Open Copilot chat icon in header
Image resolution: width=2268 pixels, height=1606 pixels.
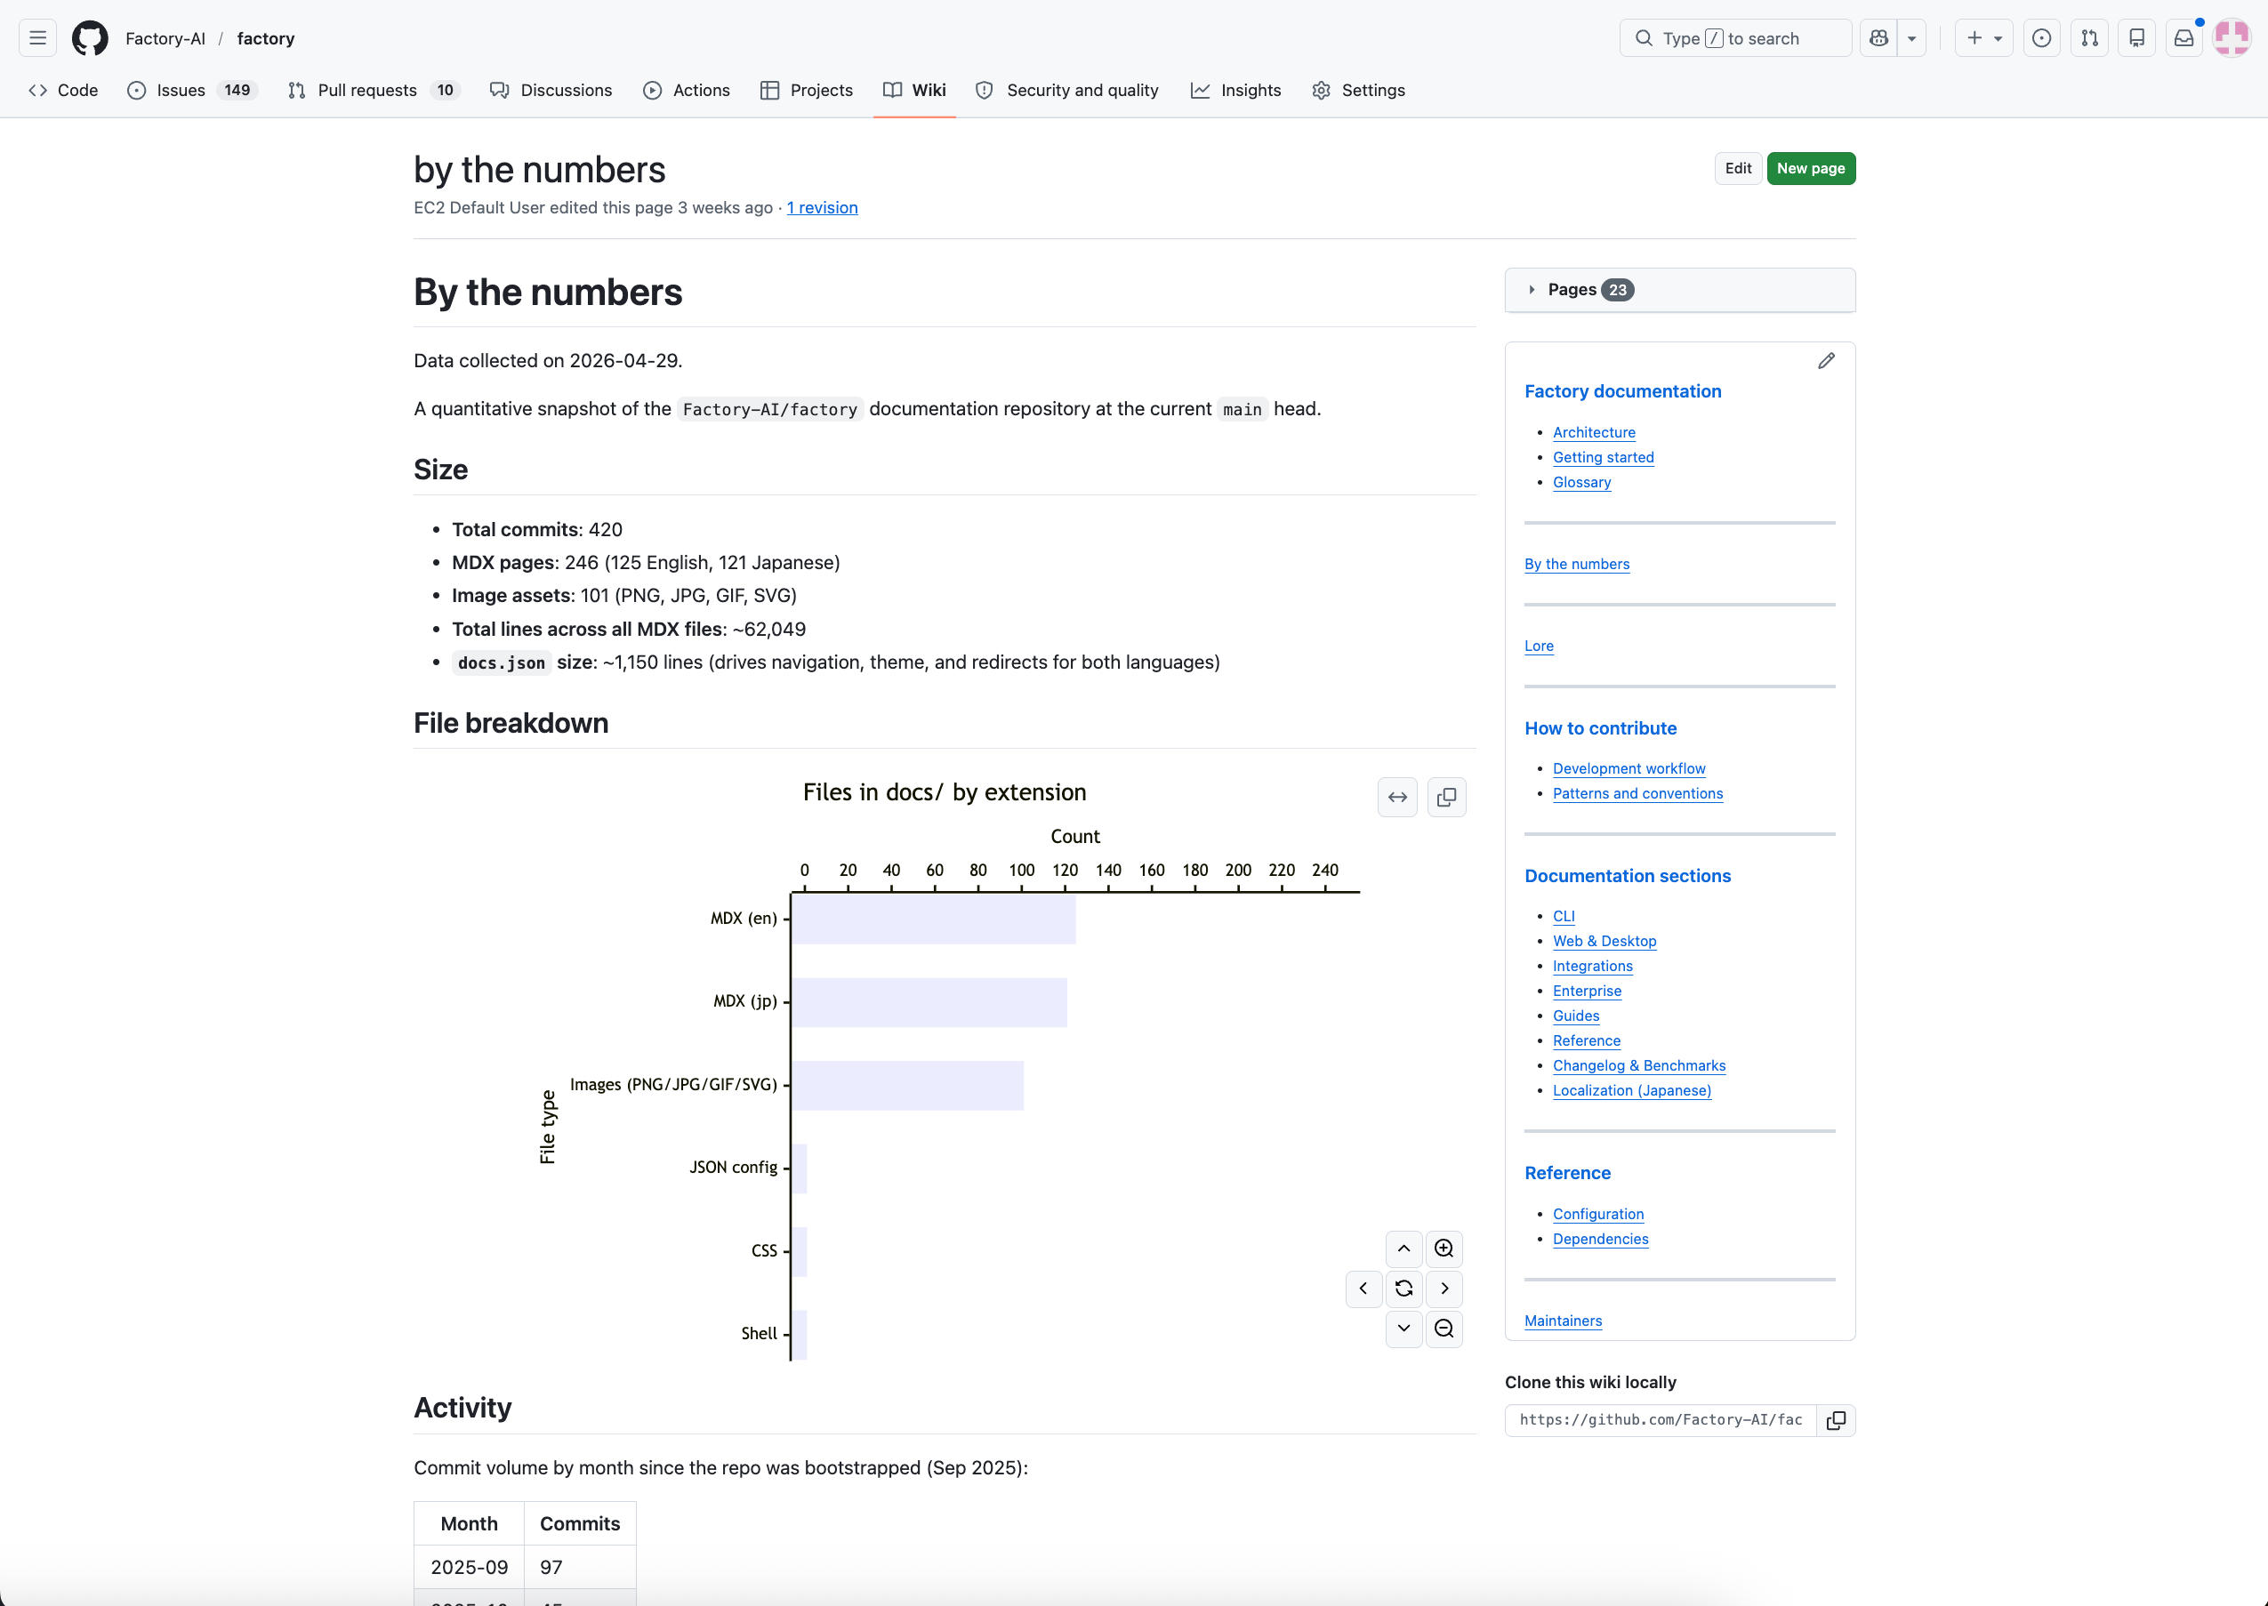click(x=1878, y=38)
